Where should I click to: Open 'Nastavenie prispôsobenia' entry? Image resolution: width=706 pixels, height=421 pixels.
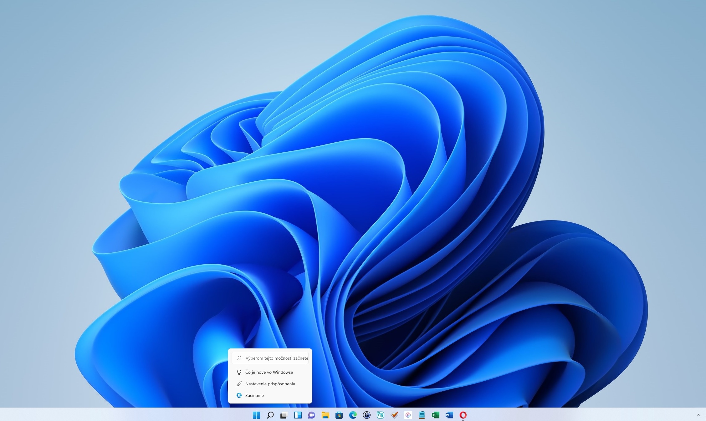click(270, 384)
